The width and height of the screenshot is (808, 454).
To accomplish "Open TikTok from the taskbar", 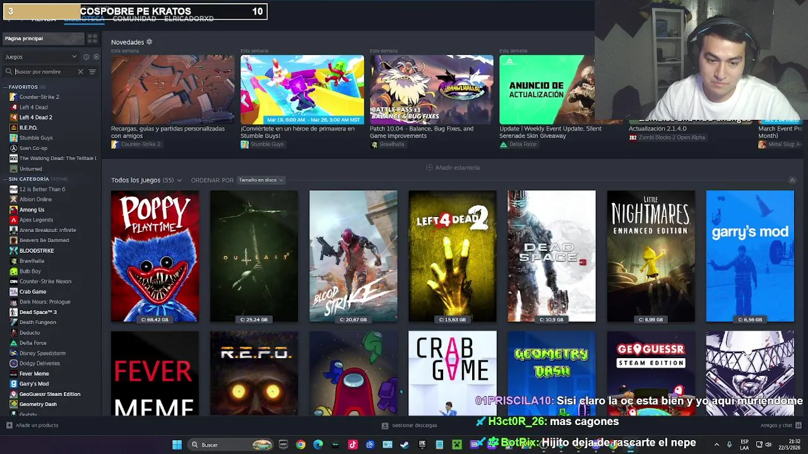I will [353, 445].
